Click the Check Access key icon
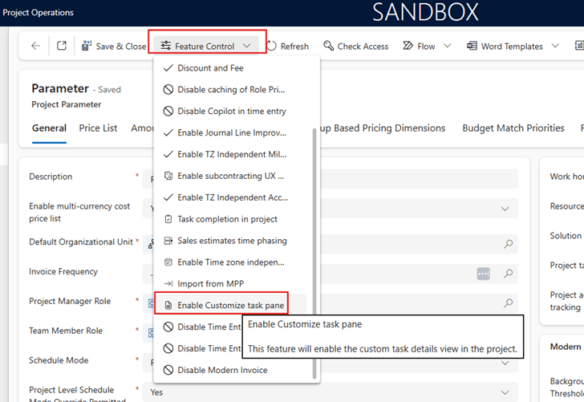The width and height of the screenshot is (584, 402). tap(329, 47)
